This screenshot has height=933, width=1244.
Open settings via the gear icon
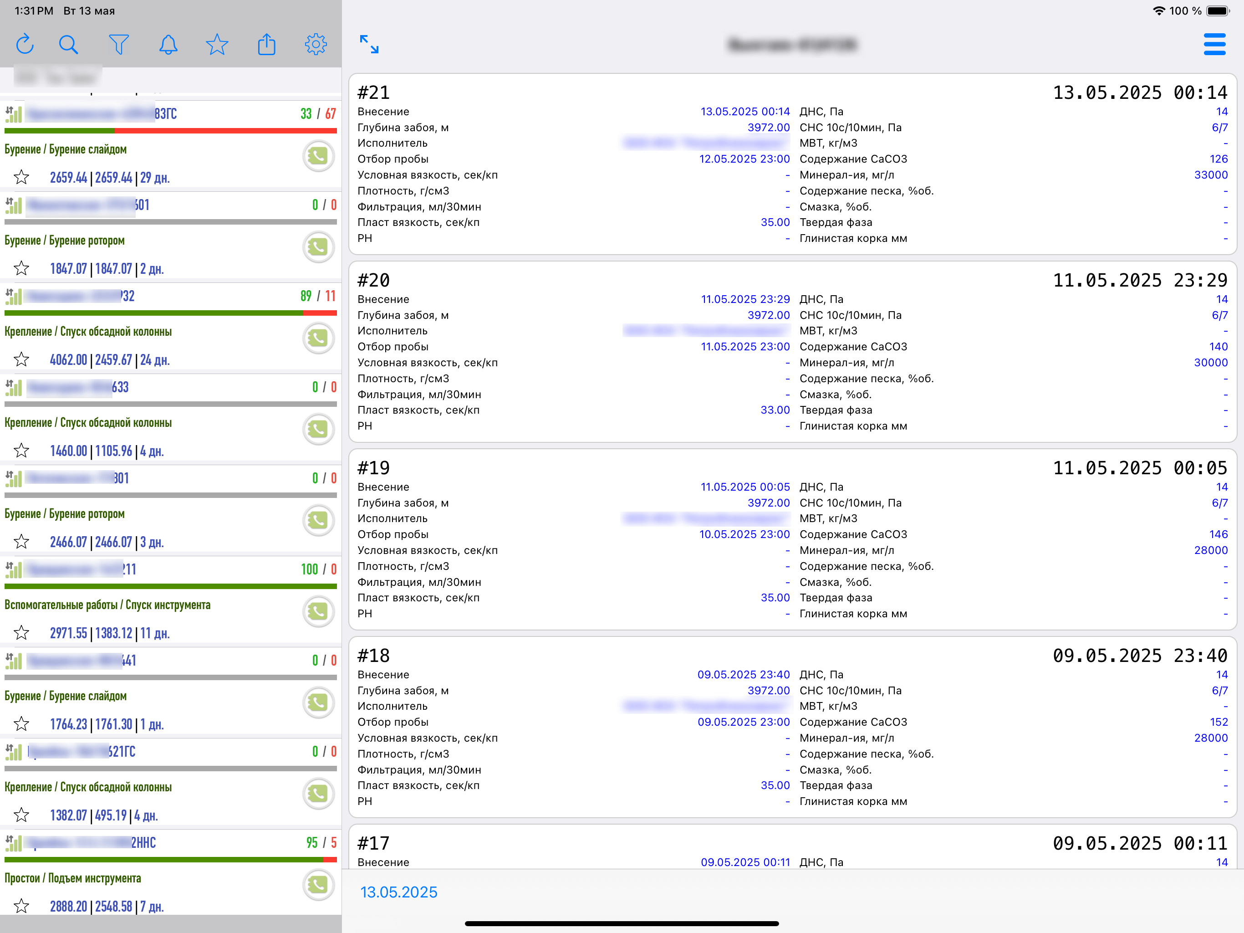pyautogui.click(x=316, y=44)
